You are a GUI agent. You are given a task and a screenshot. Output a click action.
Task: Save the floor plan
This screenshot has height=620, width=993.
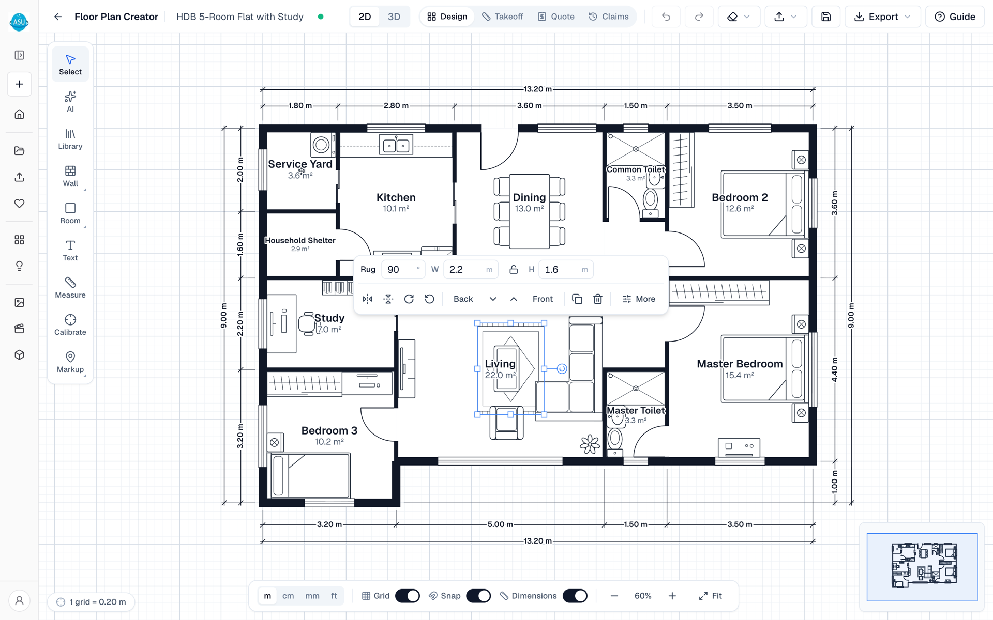click(826, 17)
